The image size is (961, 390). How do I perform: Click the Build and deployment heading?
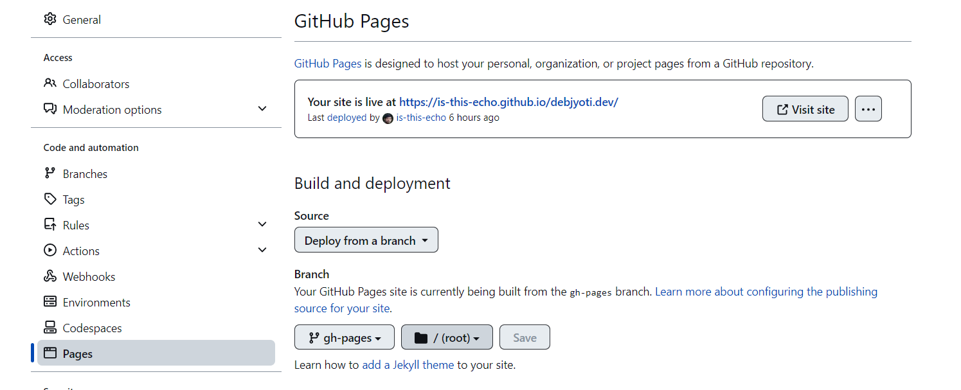coord(372,183)
